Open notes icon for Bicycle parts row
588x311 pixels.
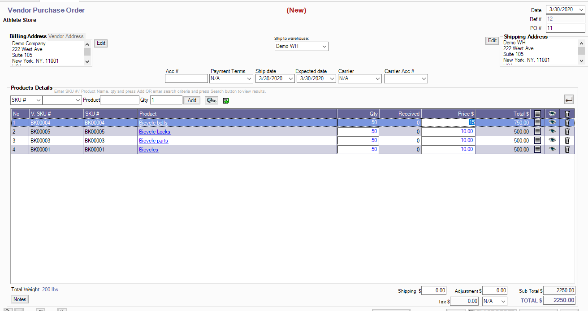[x=538, y=140]
